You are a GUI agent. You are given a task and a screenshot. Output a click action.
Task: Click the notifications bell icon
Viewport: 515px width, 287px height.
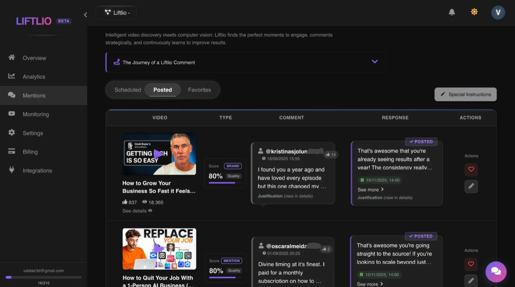(452, 12)
